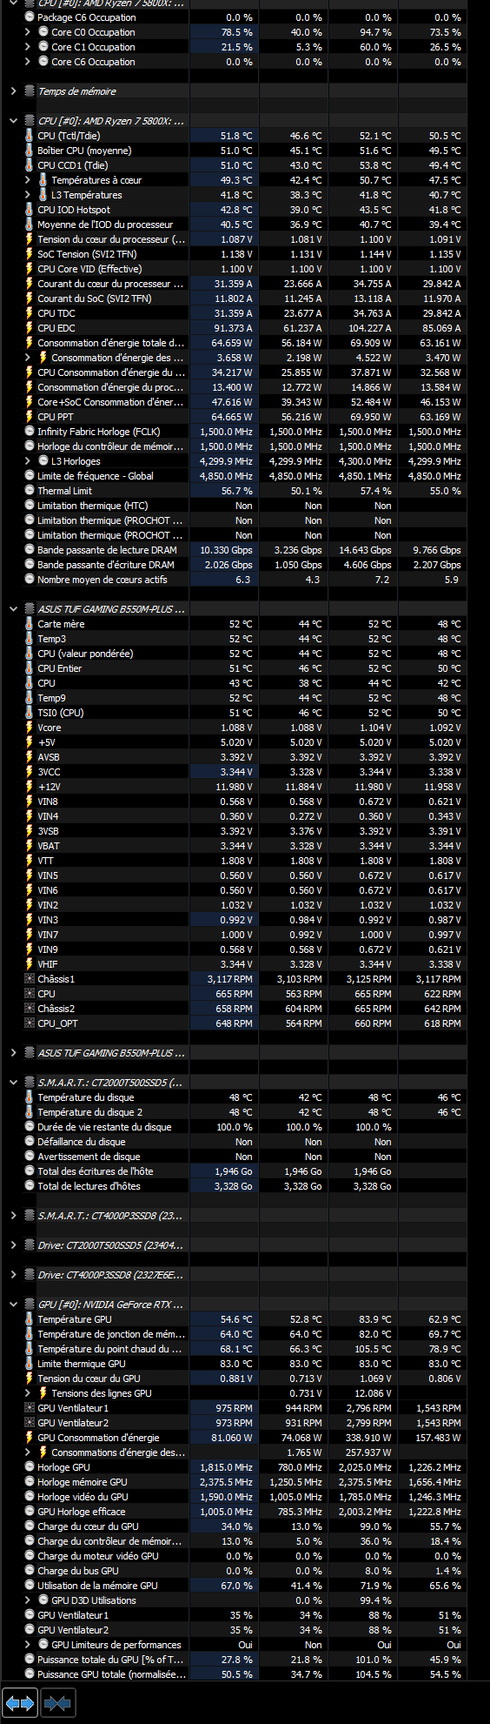The image size is (490, 1724).
Task: Select Nombre moyen de cœurs actifs row
Action: 235,580
